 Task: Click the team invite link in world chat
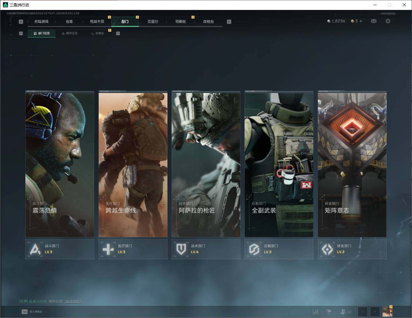pyautogui.click(x=73, y=301)
